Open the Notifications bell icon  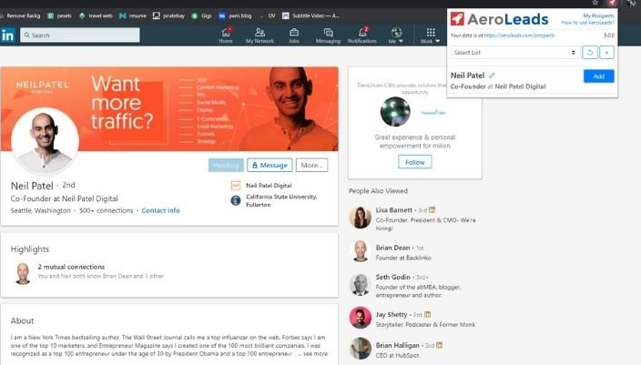click(362, 35)
